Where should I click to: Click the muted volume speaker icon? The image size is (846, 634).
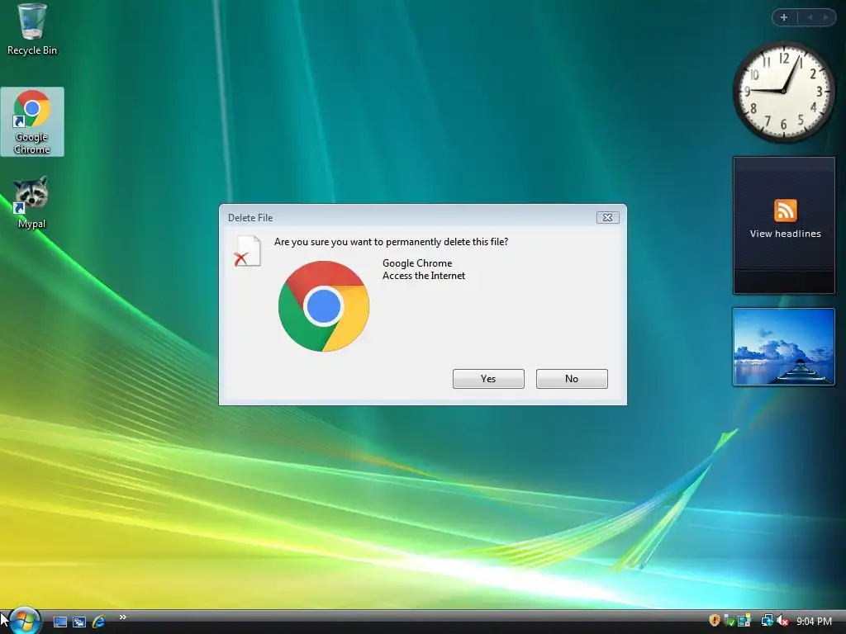pyautogui.click(x=782, y=621)
